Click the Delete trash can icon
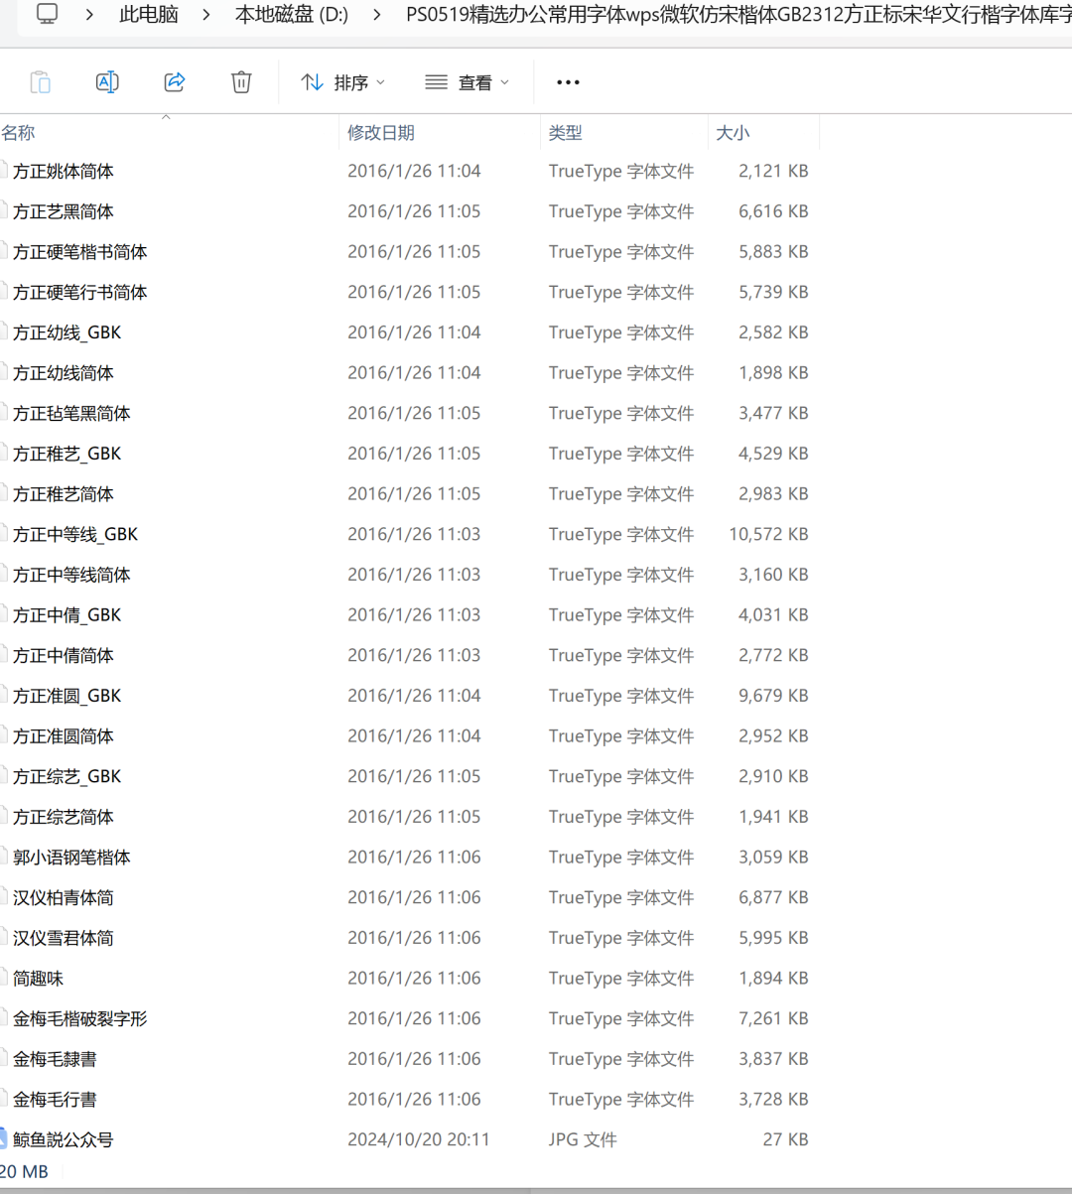 tap(241, 82)
